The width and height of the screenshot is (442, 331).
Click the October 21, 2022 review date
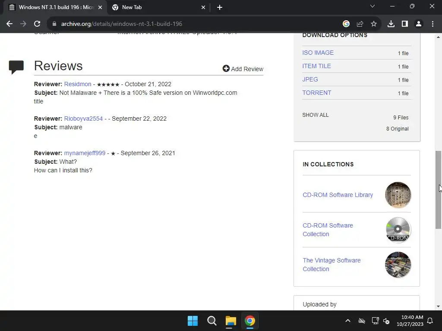point(148,84)
